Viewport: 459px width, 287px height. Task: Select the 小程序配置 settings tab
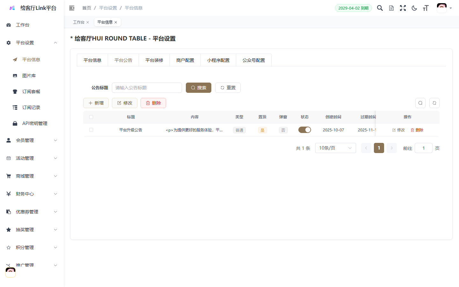[x=218, y=60]
